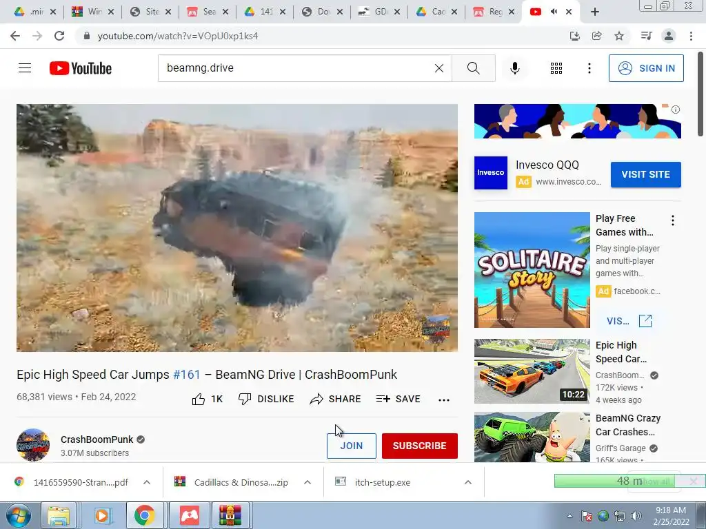This screenshot has height=529, width=706.
Task: Start voice search with microphone icon
Action: (x=514, y=68)
